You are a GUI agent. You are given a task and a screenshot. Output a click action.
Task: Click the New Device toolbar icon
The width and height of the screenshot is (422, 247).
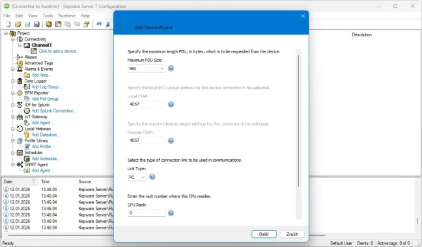pos(58,25)
